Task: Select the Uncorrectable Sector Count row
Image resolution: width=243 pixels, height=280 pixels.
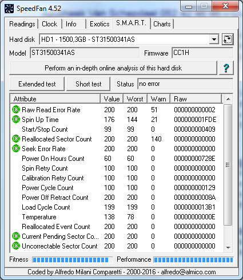Action: pos(117,246)
